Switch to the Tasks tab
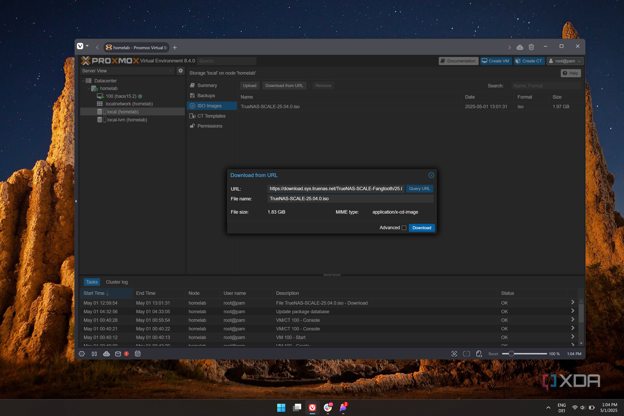 [92, 282]
